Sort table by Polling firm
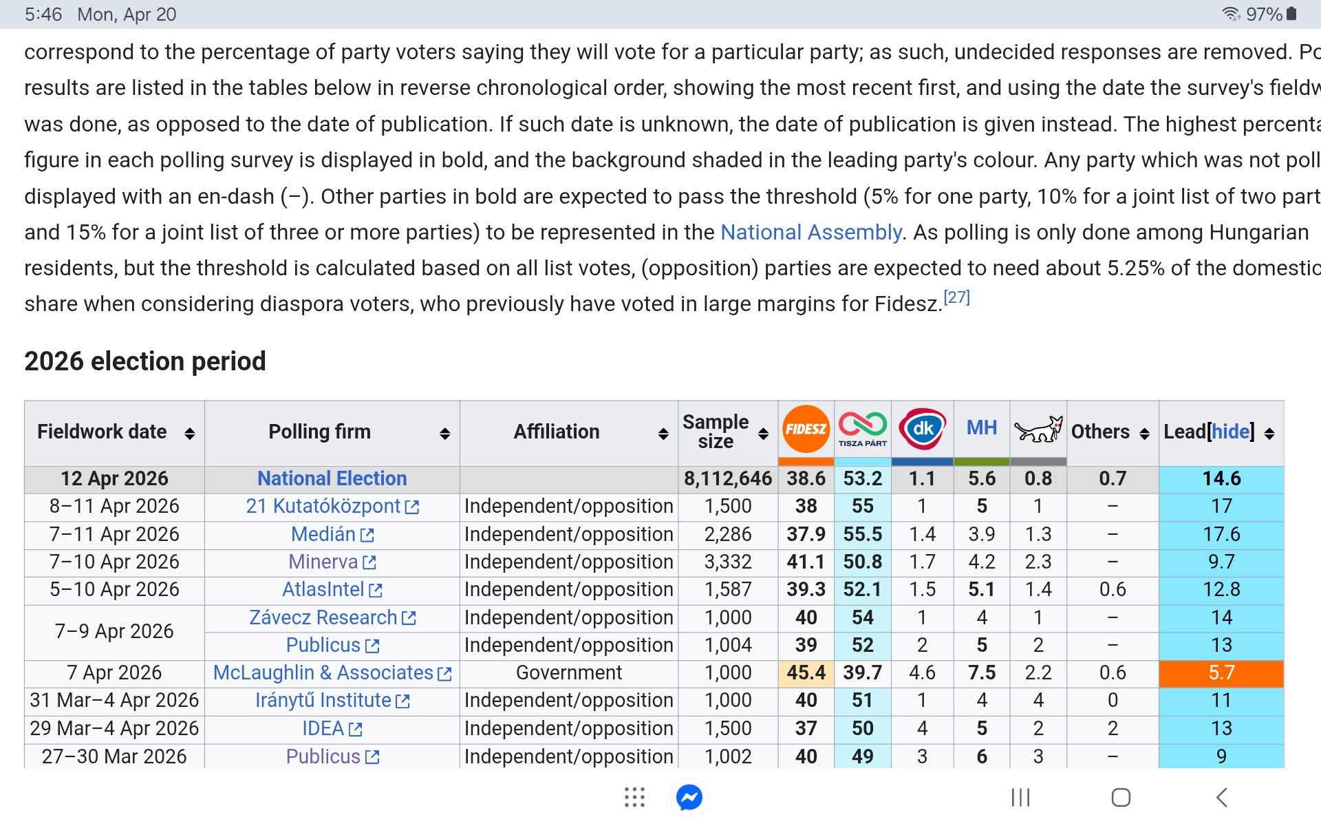The height and width of the screenshot is (826, 1321). [x=445, y=434]
